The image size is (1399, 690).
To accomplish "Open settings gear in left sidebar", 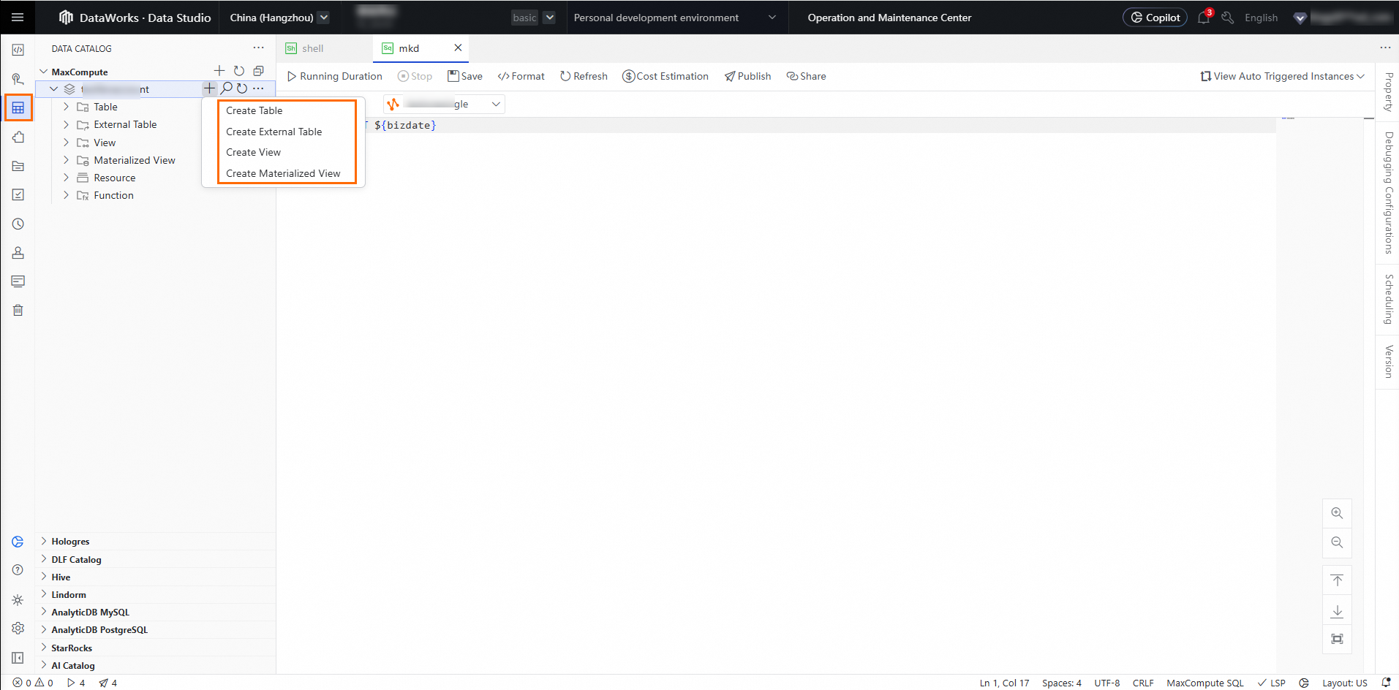I will (18, 629).
